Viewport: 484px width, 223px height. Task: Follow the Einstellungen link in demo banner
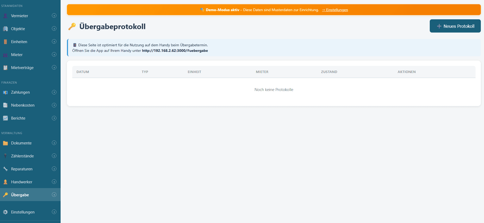coord(335,10)
